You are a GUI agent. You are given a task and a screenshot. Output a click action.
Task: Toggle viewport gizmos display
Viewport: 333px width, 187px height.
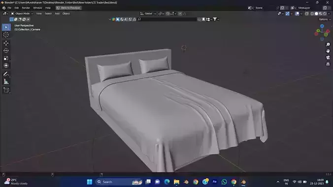(x=287, y=14)
